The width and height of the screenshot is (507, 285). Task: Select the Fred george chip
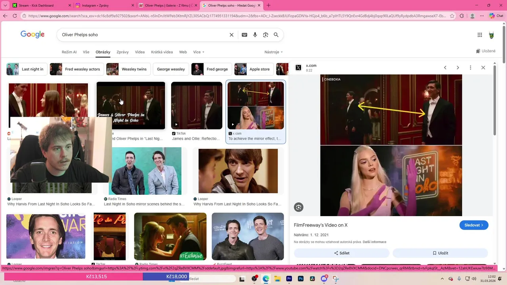212,69
